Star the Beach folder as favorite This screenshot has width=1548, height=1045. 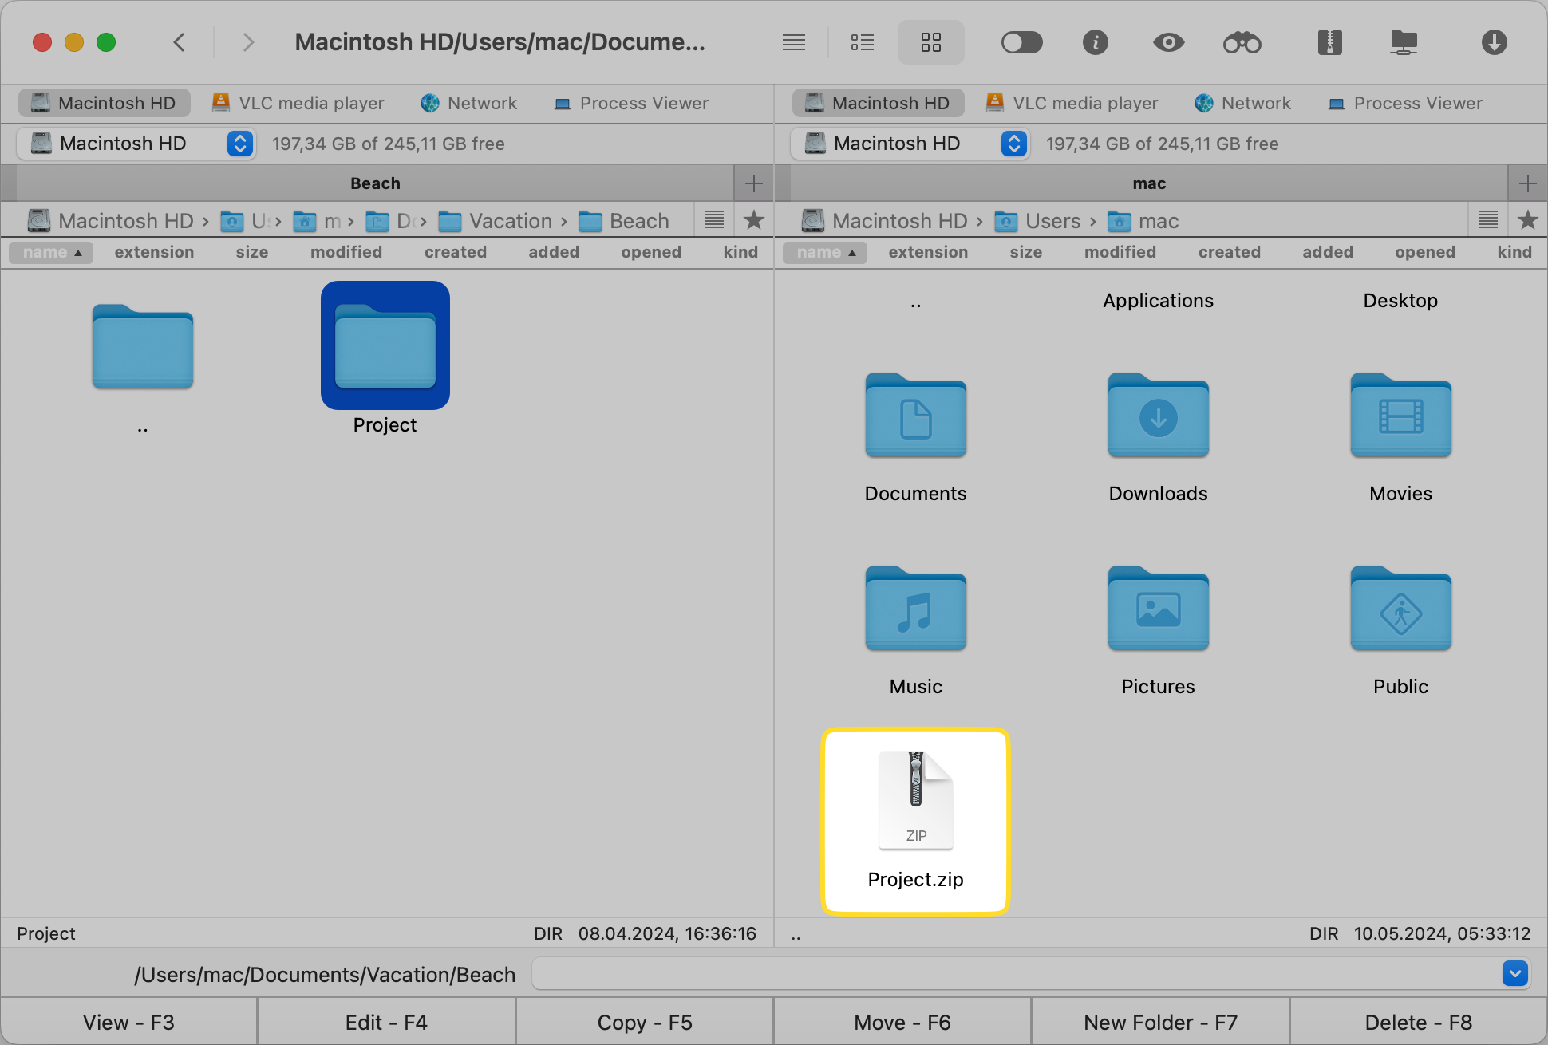pyautogui.click(x=753, y=220)
